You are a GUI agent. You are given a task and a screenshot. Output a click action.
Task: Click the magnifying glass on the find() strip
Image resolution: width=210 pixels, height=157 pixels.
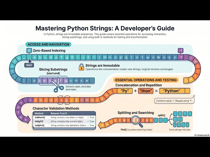pos(137,121)
